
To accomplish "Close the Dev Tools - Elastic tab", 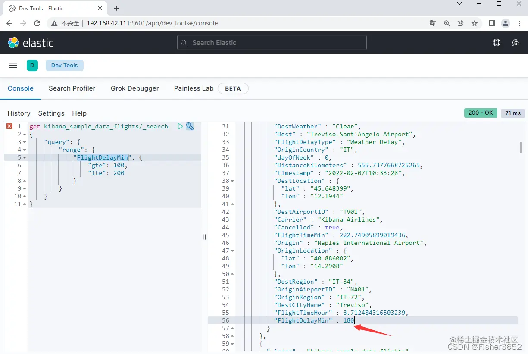I will click(100, 8).
